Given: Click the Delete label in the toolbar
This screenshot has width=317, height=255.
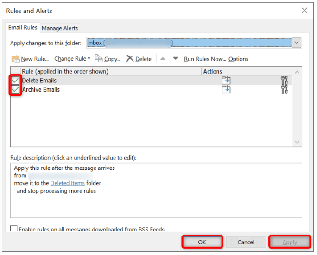Looking at the screenshot, I should pyautogui.click(x=143, y=59).
